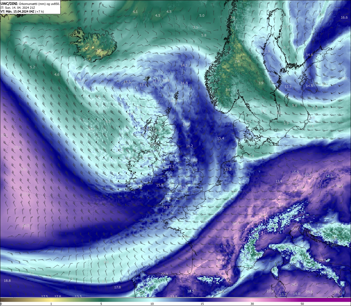Click the 16.5 value label
The width and height of the screenshot is (351, 306).
click(295, 172)
